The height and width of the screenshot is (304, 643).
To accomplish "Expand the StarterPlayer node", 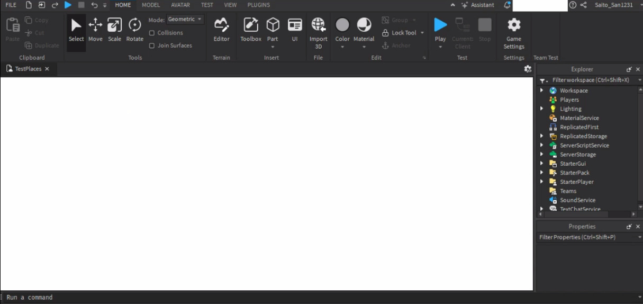I will [x=541, y=182].
